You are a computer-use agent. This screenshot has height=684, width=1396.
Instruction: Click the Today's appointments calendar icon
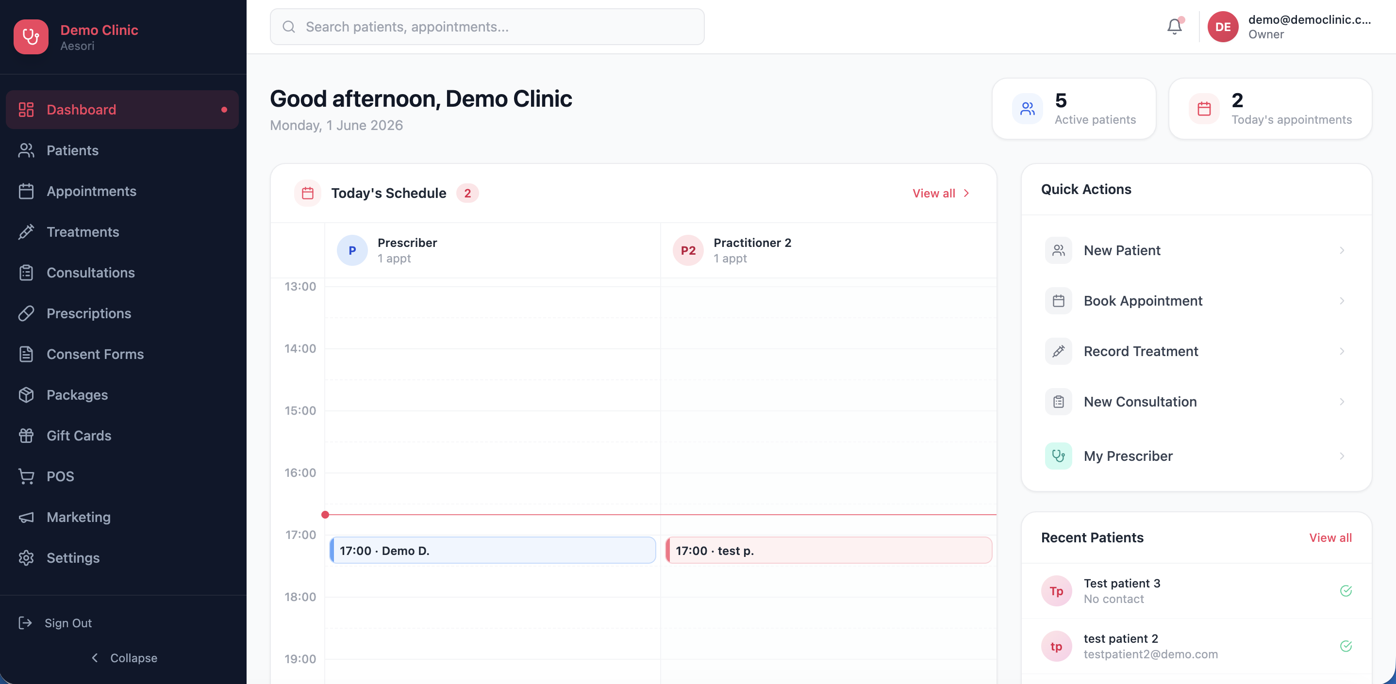[x=1204, y=109]
